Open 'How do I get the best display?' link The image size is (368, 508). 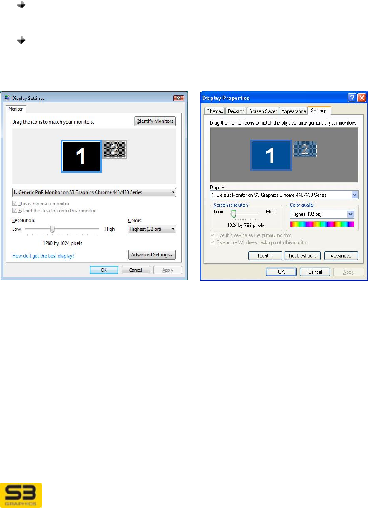(x=43, y=256)
